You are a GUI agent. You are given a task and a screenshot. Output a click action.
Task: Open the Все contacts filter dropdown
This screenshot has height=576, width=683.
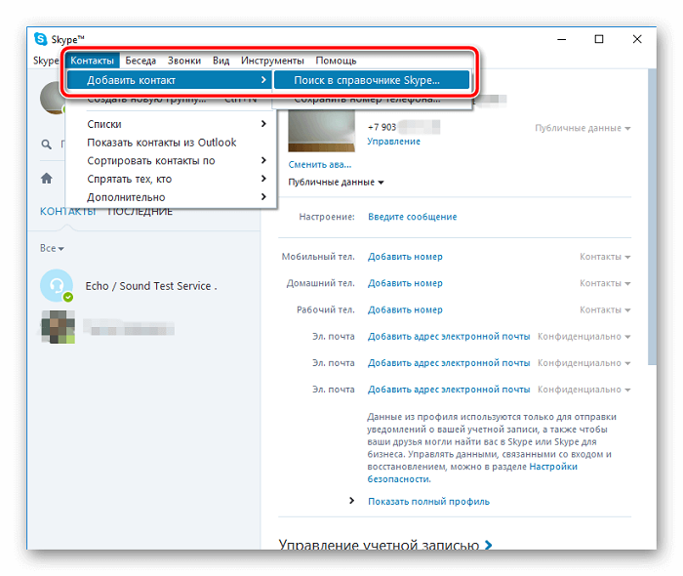click(52, 248)
